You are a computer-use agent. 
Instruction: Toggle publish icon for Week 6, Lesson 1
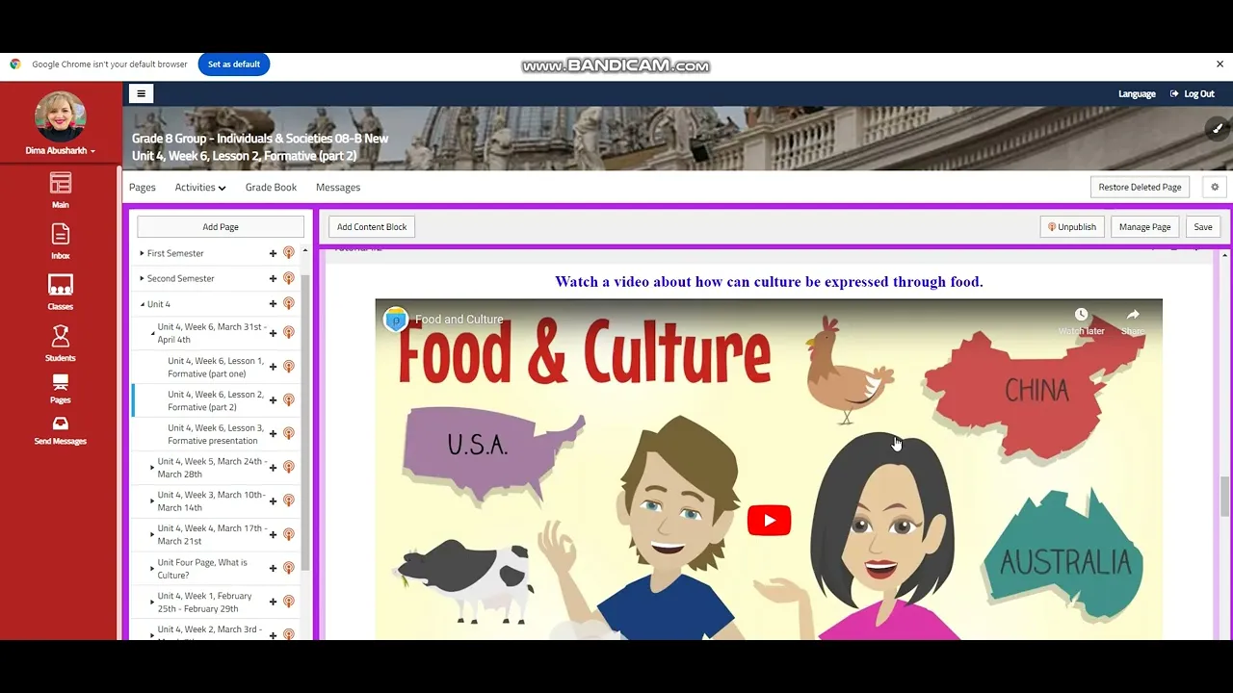tap(288, 367)
